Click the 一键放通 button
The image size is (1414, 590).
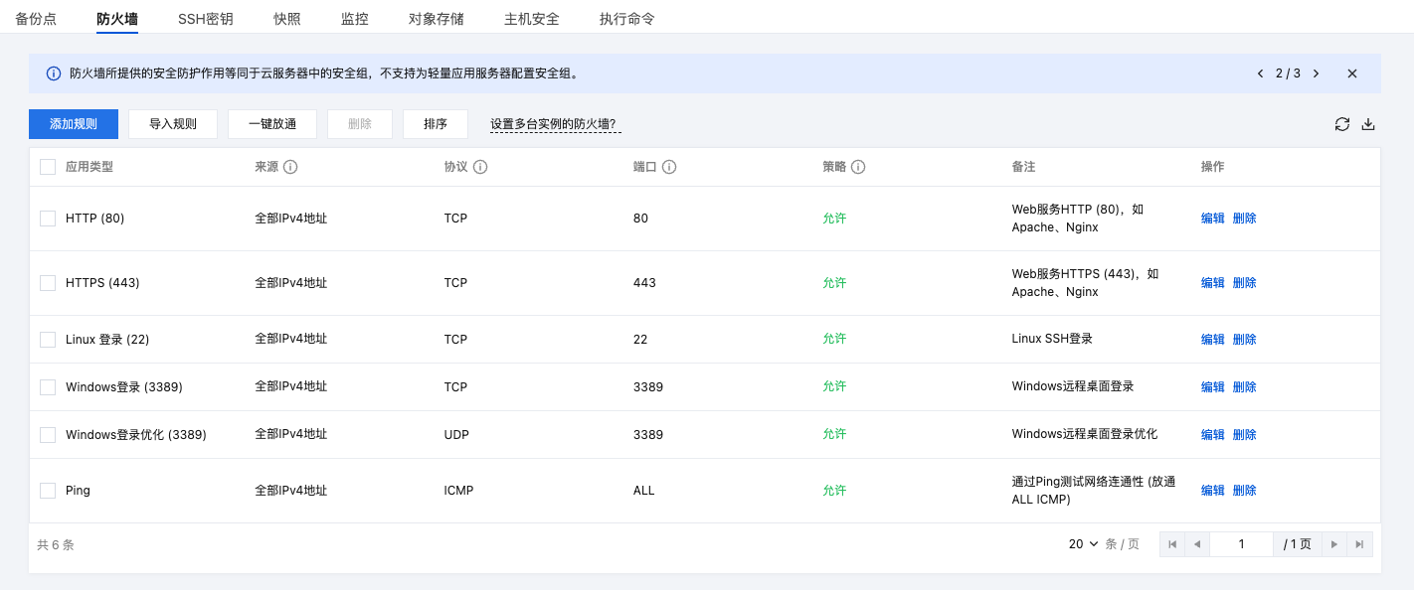(x=272, y=124)
